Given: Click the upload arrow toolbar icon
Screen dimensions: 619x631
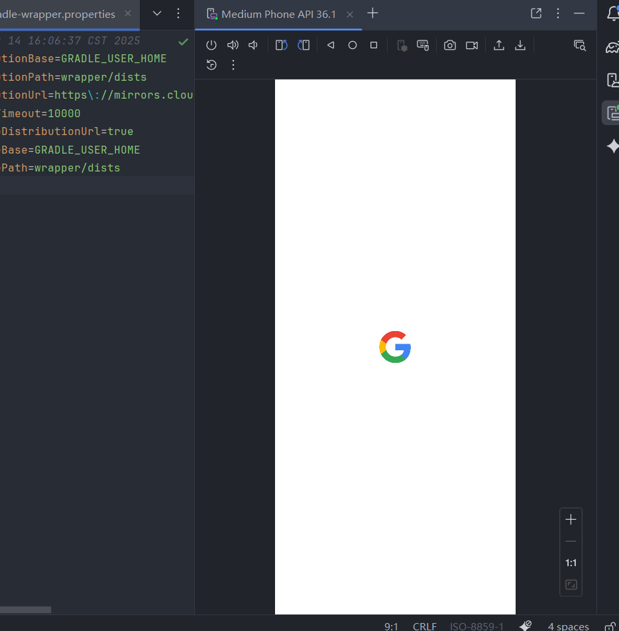Looking at the screenshot, I should click(x=499, y=45).
